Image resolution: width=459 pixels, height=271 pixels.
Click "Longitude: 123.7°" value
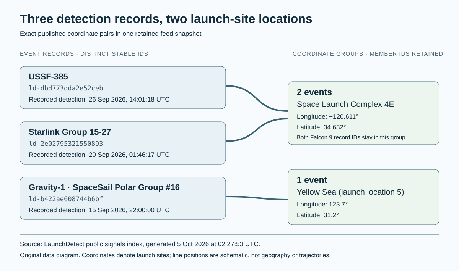point(322,204)
